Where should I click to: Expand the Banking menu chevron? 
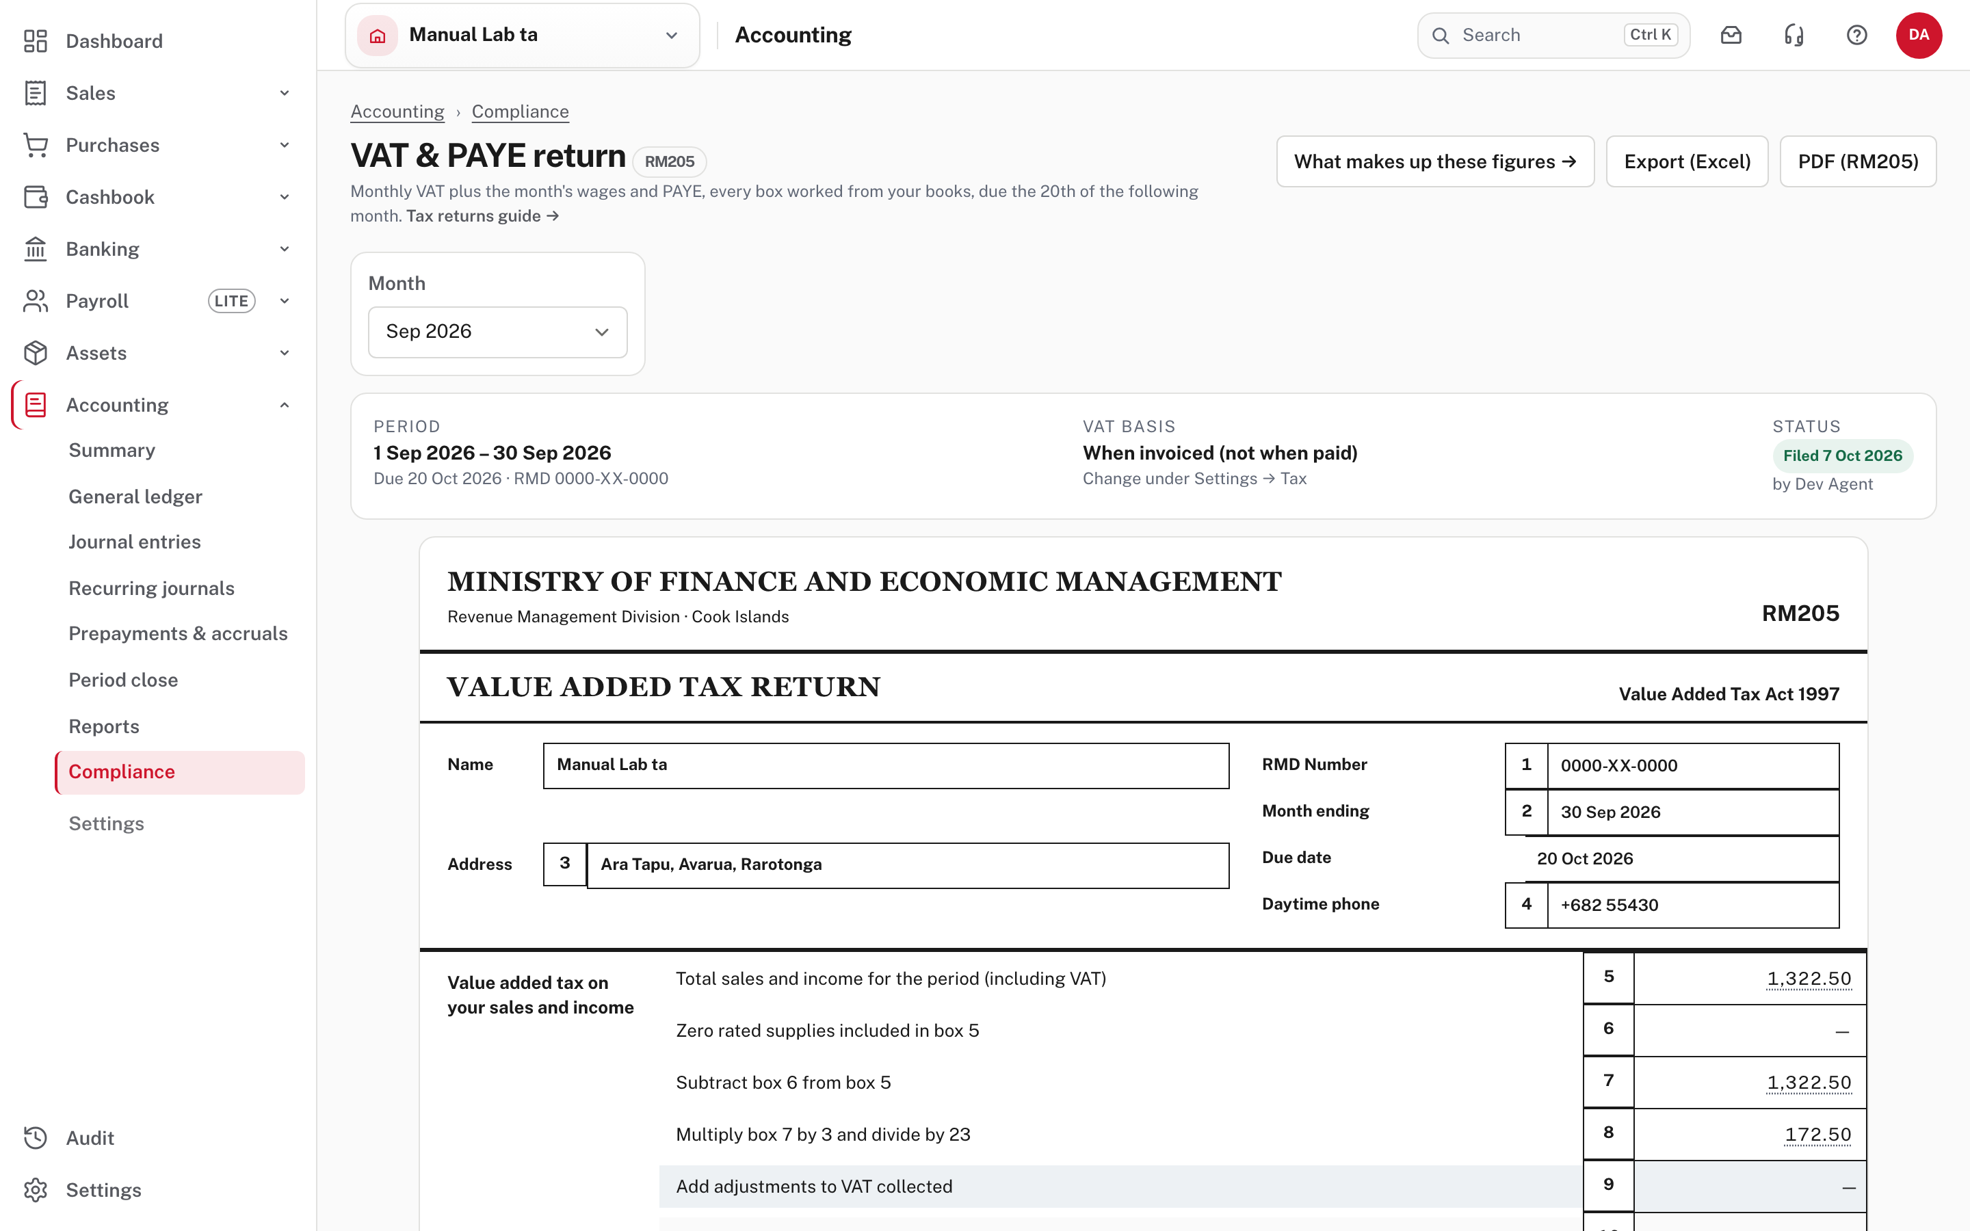[x=284, y=249]
